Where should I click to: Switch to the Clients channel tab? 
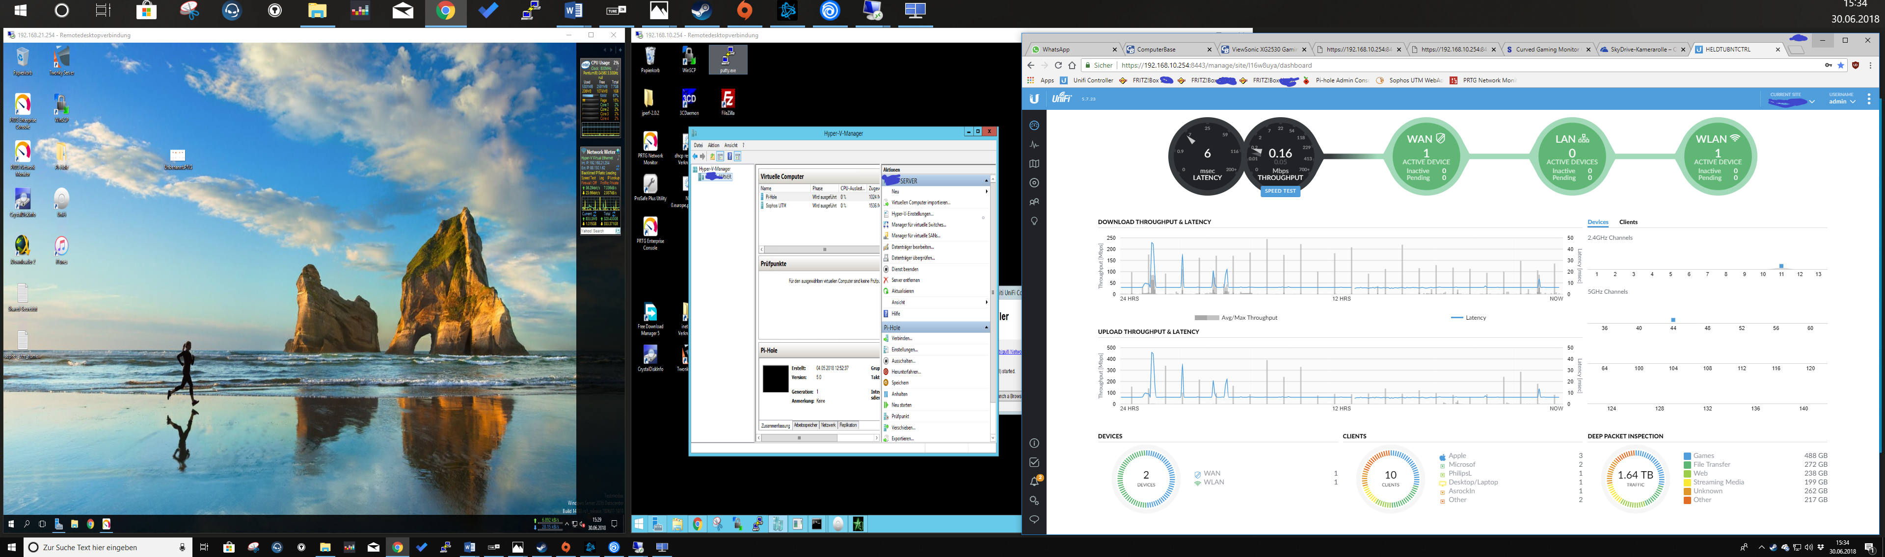coord(1628,222)
